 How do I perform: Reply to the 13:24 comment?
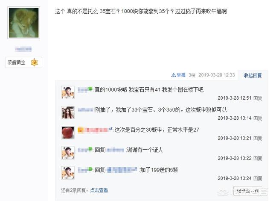(x=258, y=178)
